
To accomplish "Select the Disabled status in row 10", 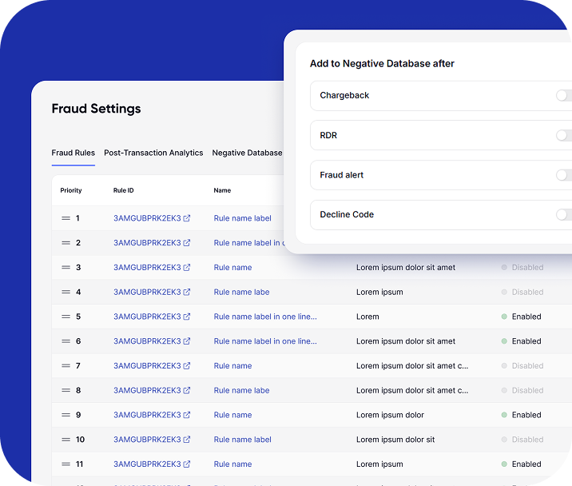I will click(522, 440).
